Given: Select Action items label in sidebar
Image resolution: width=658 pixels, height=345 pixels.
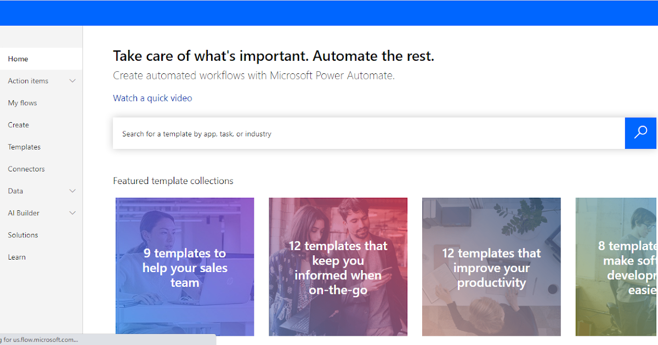Looking at the screenshot, I should point(28,81).
